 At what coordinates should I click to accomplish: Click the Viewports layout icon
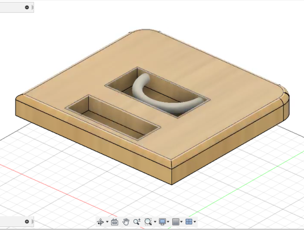coord(189,222)
